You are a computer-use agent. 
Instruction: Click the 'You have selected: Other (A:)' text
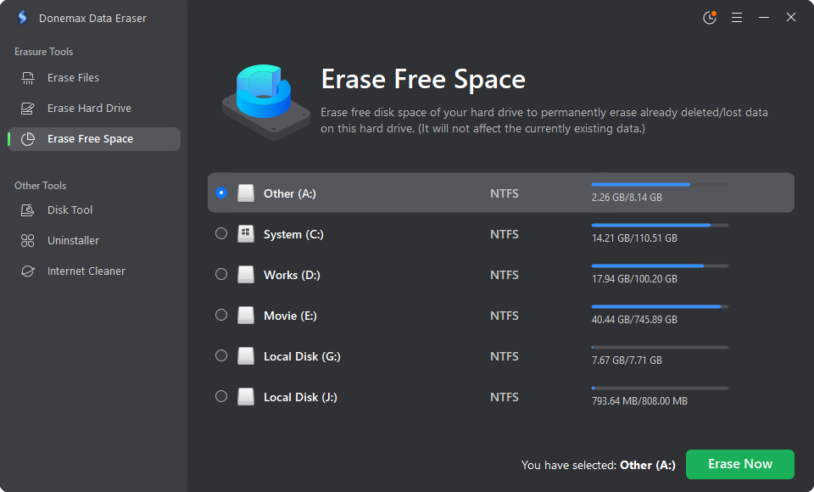pos(598,465)
